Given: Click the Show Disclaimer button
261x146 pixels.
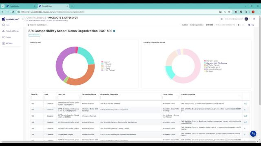Looking at the screenshot, I should (34, 35).
